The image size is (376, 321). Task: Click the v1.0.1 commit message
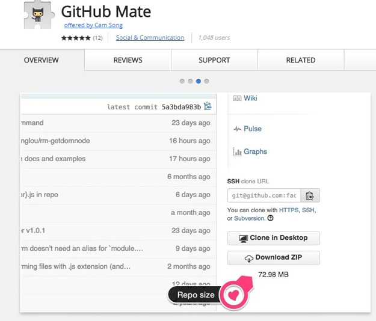[x=33, y=230]
